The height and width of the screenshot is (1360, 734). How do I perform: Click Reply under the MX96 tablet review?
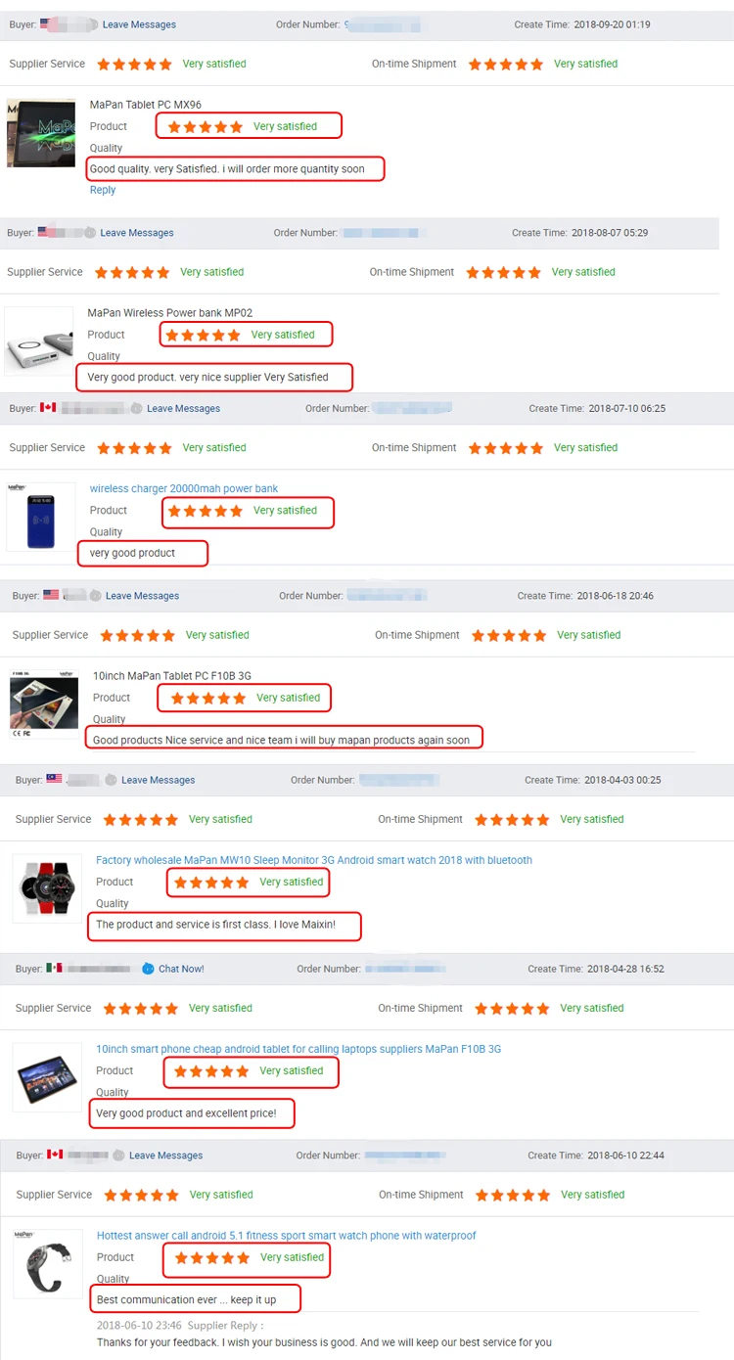tap(103, 190)
